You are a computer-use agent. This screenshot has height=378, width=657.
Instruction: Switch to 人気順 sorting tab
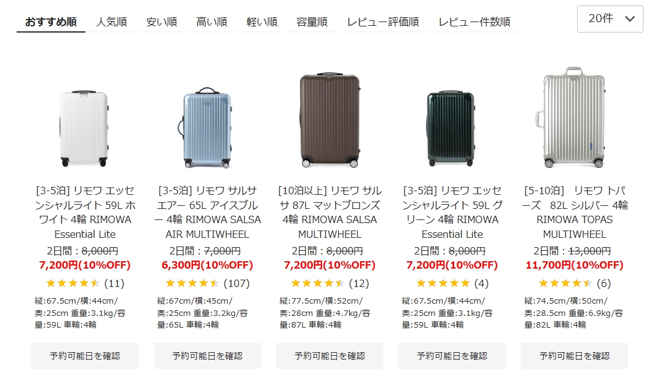coord(111,22)
